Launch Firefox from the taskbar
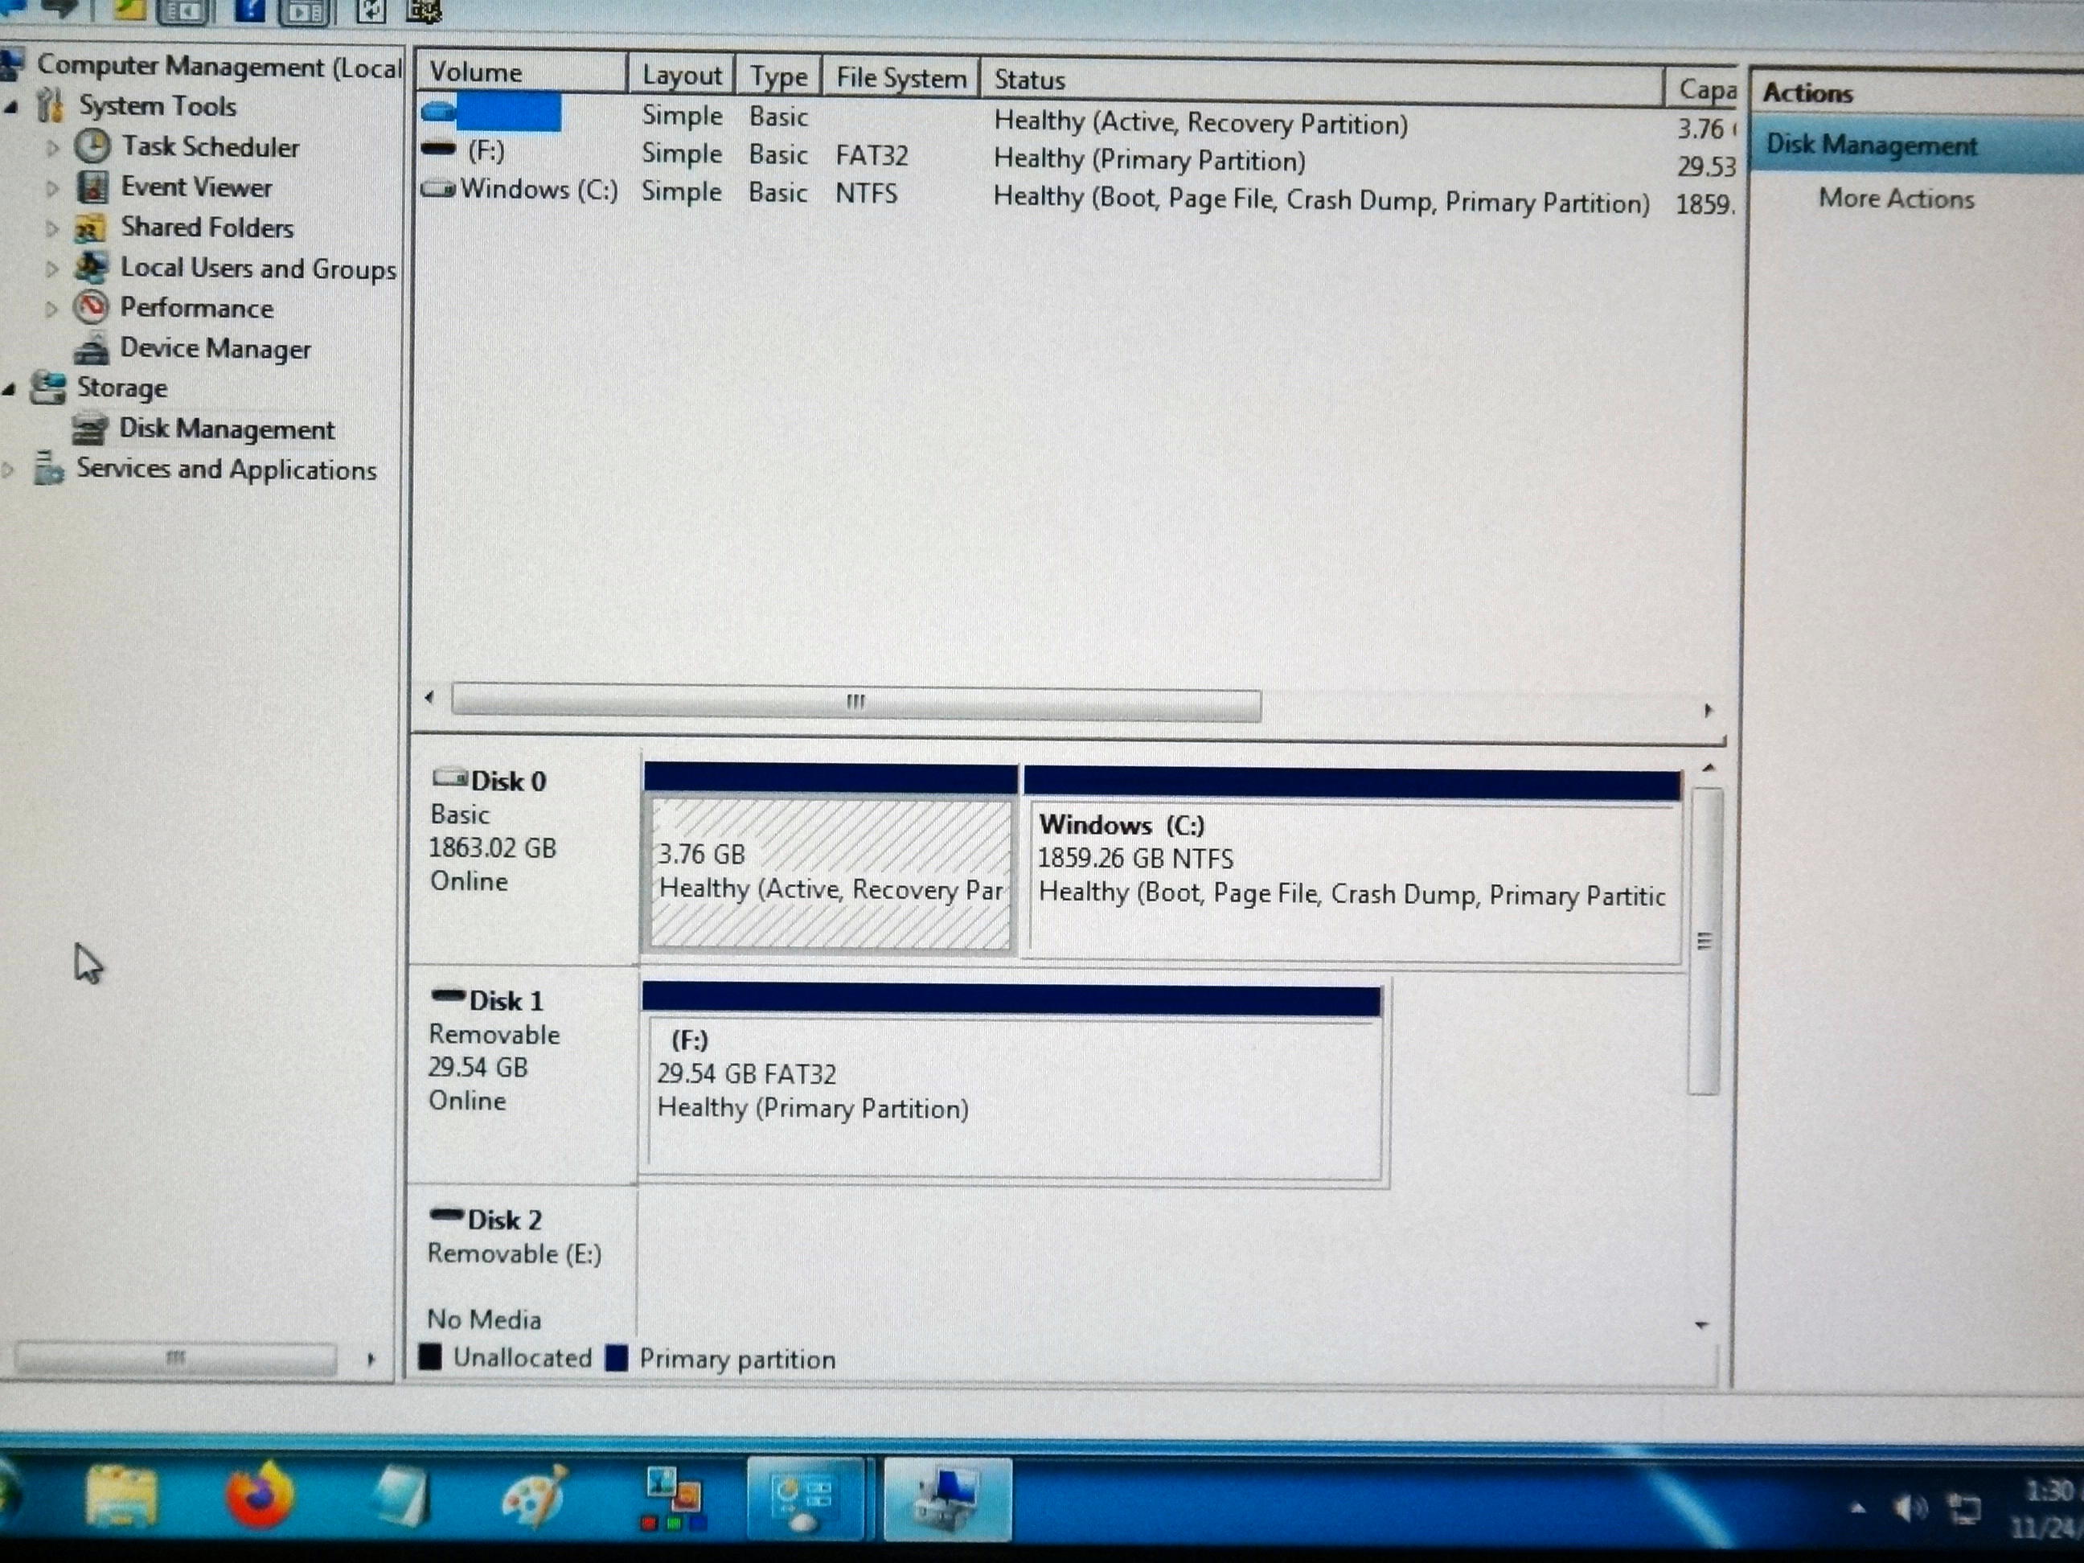Image resolution: width=2084 pixels, height=1563 pixels. pos(259,1494)
